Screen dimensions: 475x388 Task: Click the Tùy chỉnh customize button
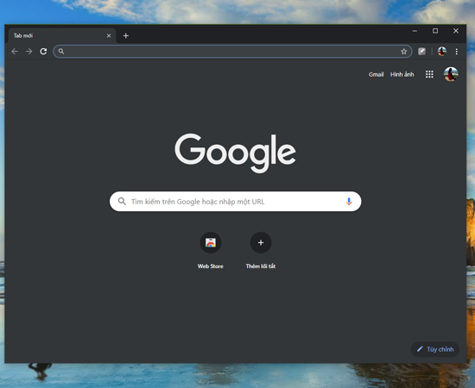click(435, 349)
